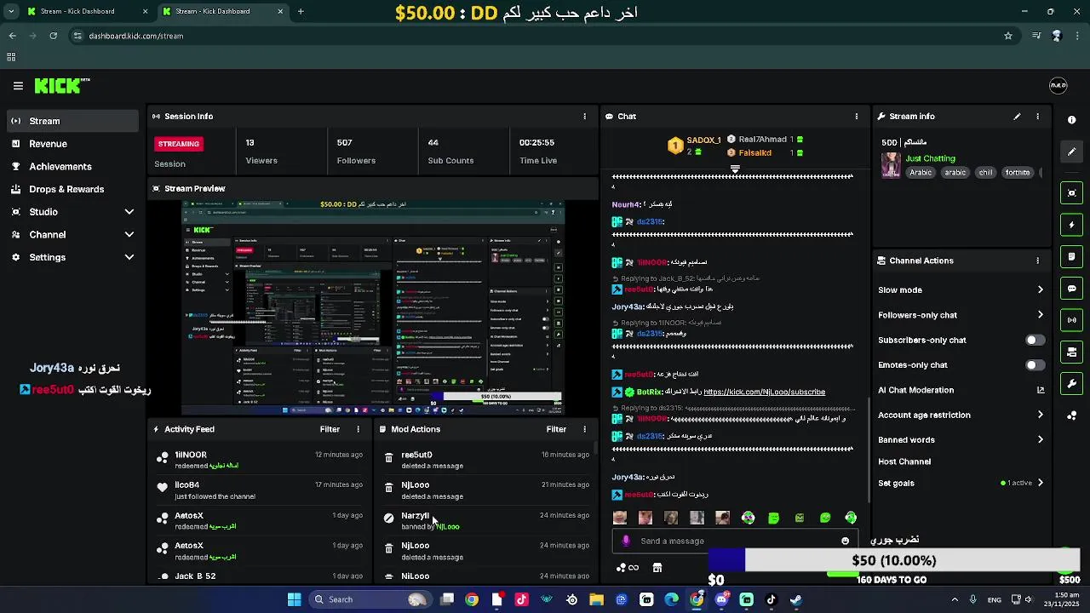Screen dimensions: 1090x613
Task: Open the Windows Start menu
Action: (x=294, y=599)
